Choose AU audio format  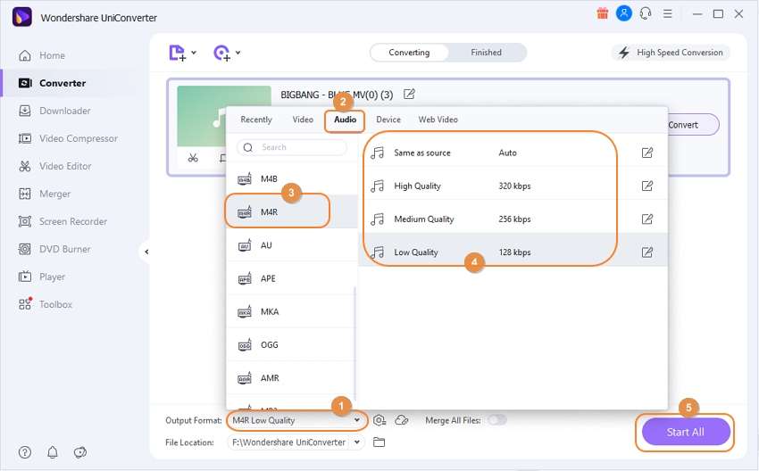pyautogui.click(x=291, y=245)
